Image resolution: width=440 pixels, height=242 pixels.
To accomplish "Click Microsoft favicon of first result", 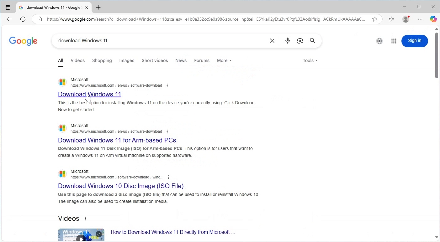I will (x=63, y=82).
